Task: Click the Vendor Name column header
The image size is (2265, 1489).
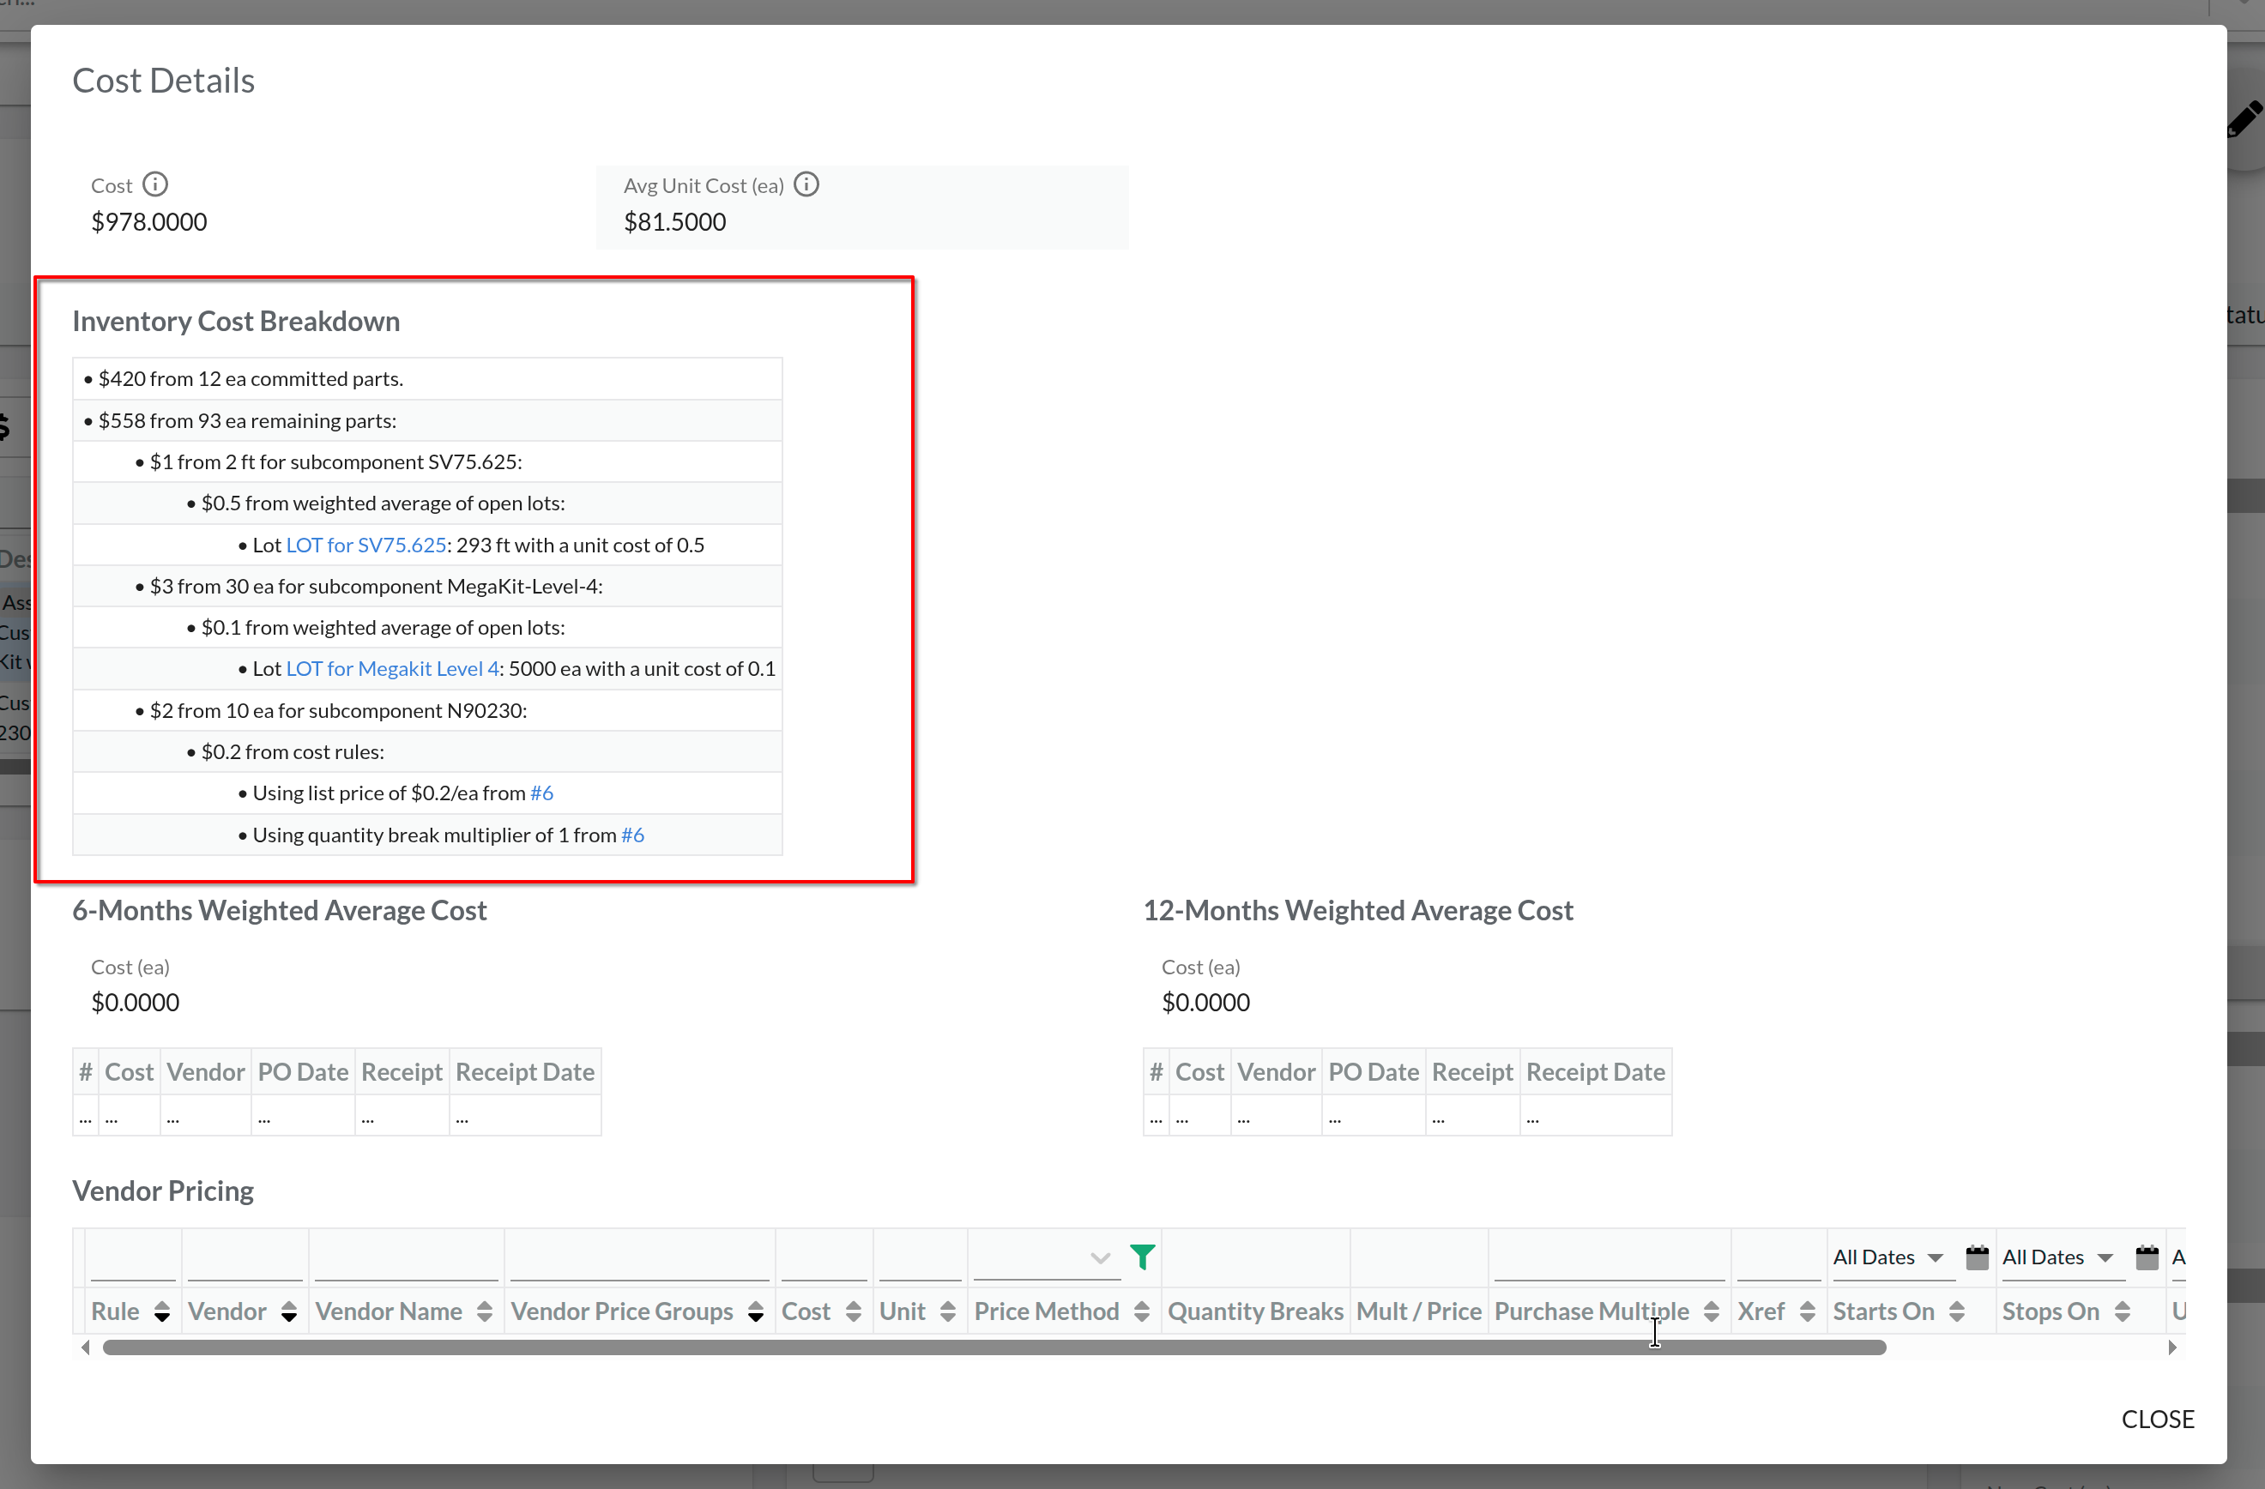Action: click(389, 1311)
